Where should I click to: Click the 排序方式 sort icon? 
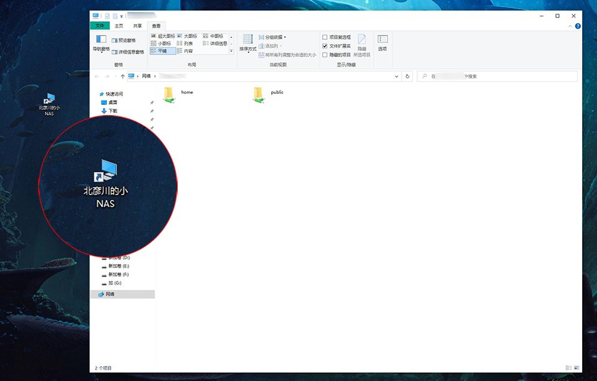(248, 41)
